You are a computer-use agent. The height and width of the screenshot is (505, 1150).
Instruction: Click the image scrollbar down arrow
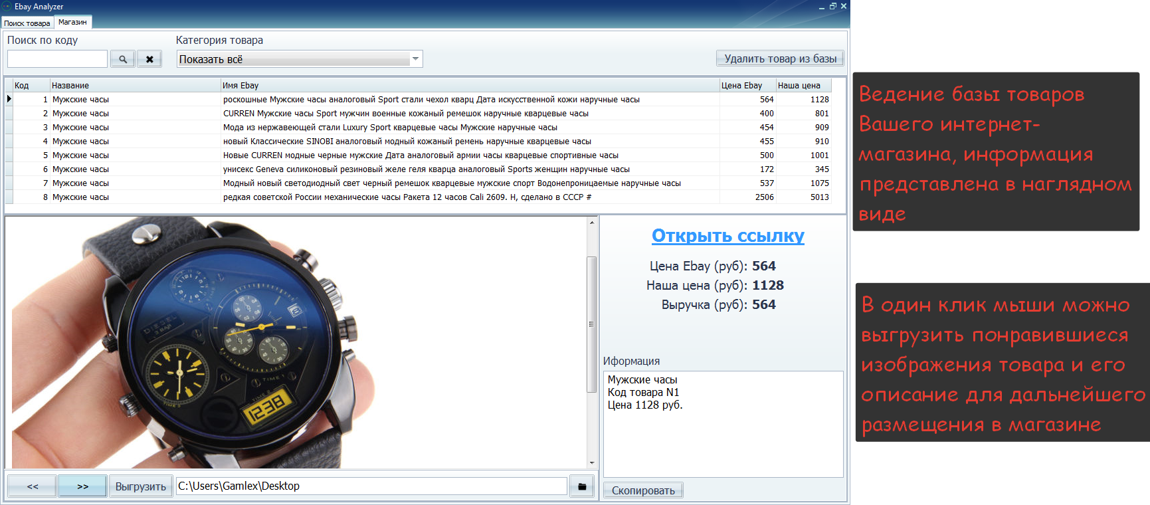(x=591, y=463)
